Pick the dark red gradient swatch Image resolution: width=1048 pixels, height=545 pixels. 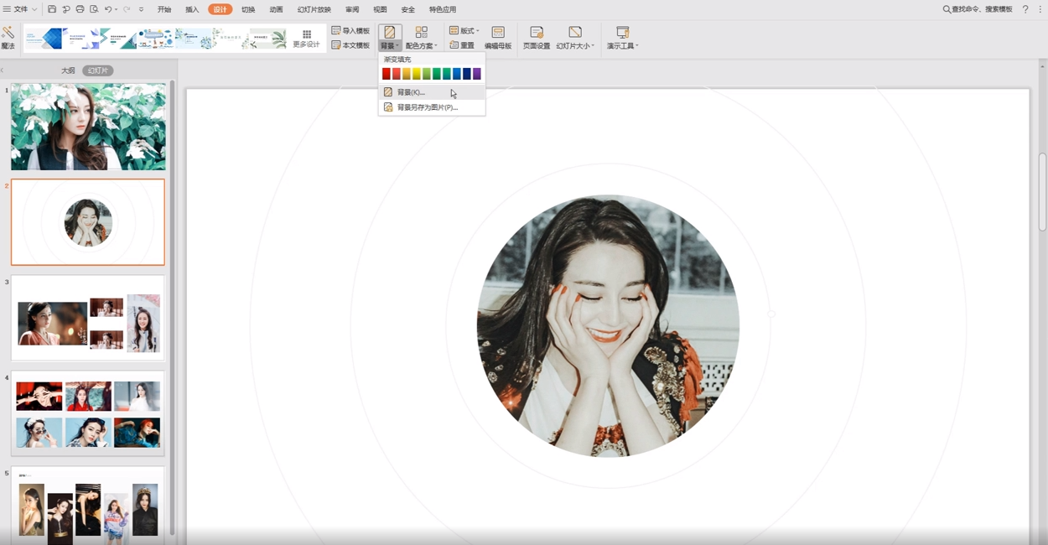click(x=387, y=74)
